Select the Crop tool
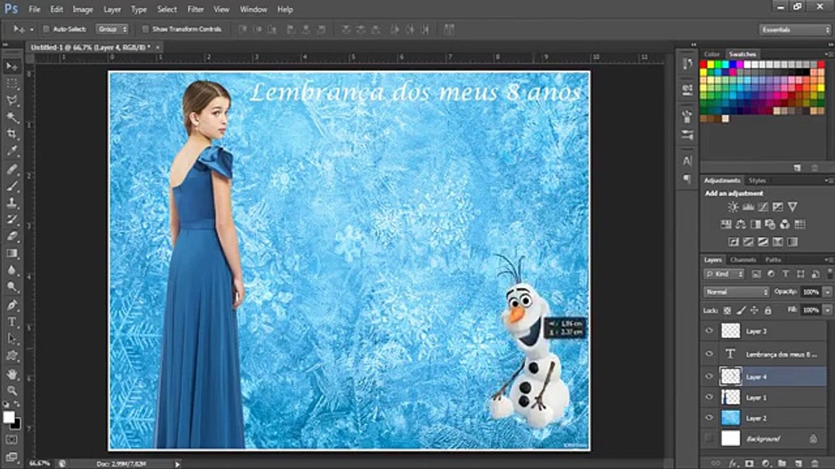The width and height of the screenshot is (835, 469). [x=12, y=134]
